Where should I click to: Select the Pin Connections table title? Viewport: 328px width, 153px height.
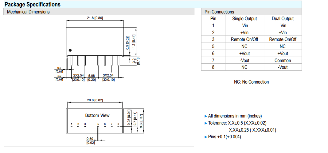(x=219, y=12)
